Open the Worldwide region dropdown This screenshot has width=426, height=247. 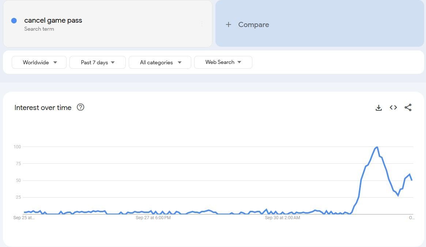coord(39,62)
